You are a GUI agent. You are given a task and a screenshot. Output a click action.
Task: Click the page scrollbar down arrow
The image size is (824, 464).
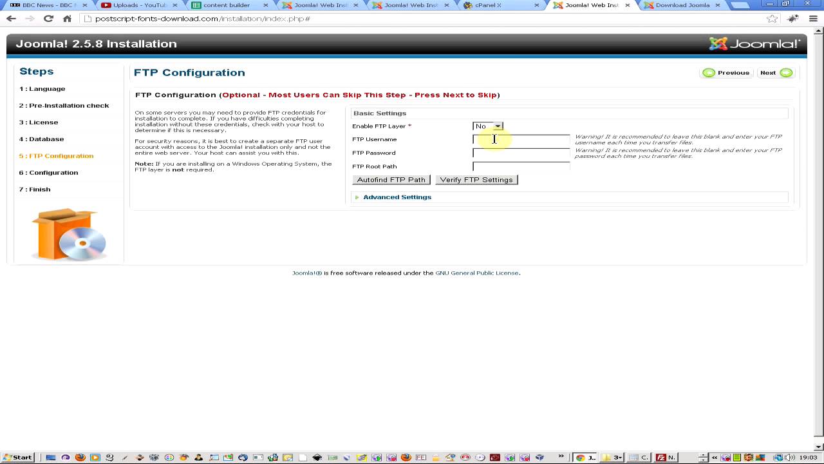coord(819,447)
